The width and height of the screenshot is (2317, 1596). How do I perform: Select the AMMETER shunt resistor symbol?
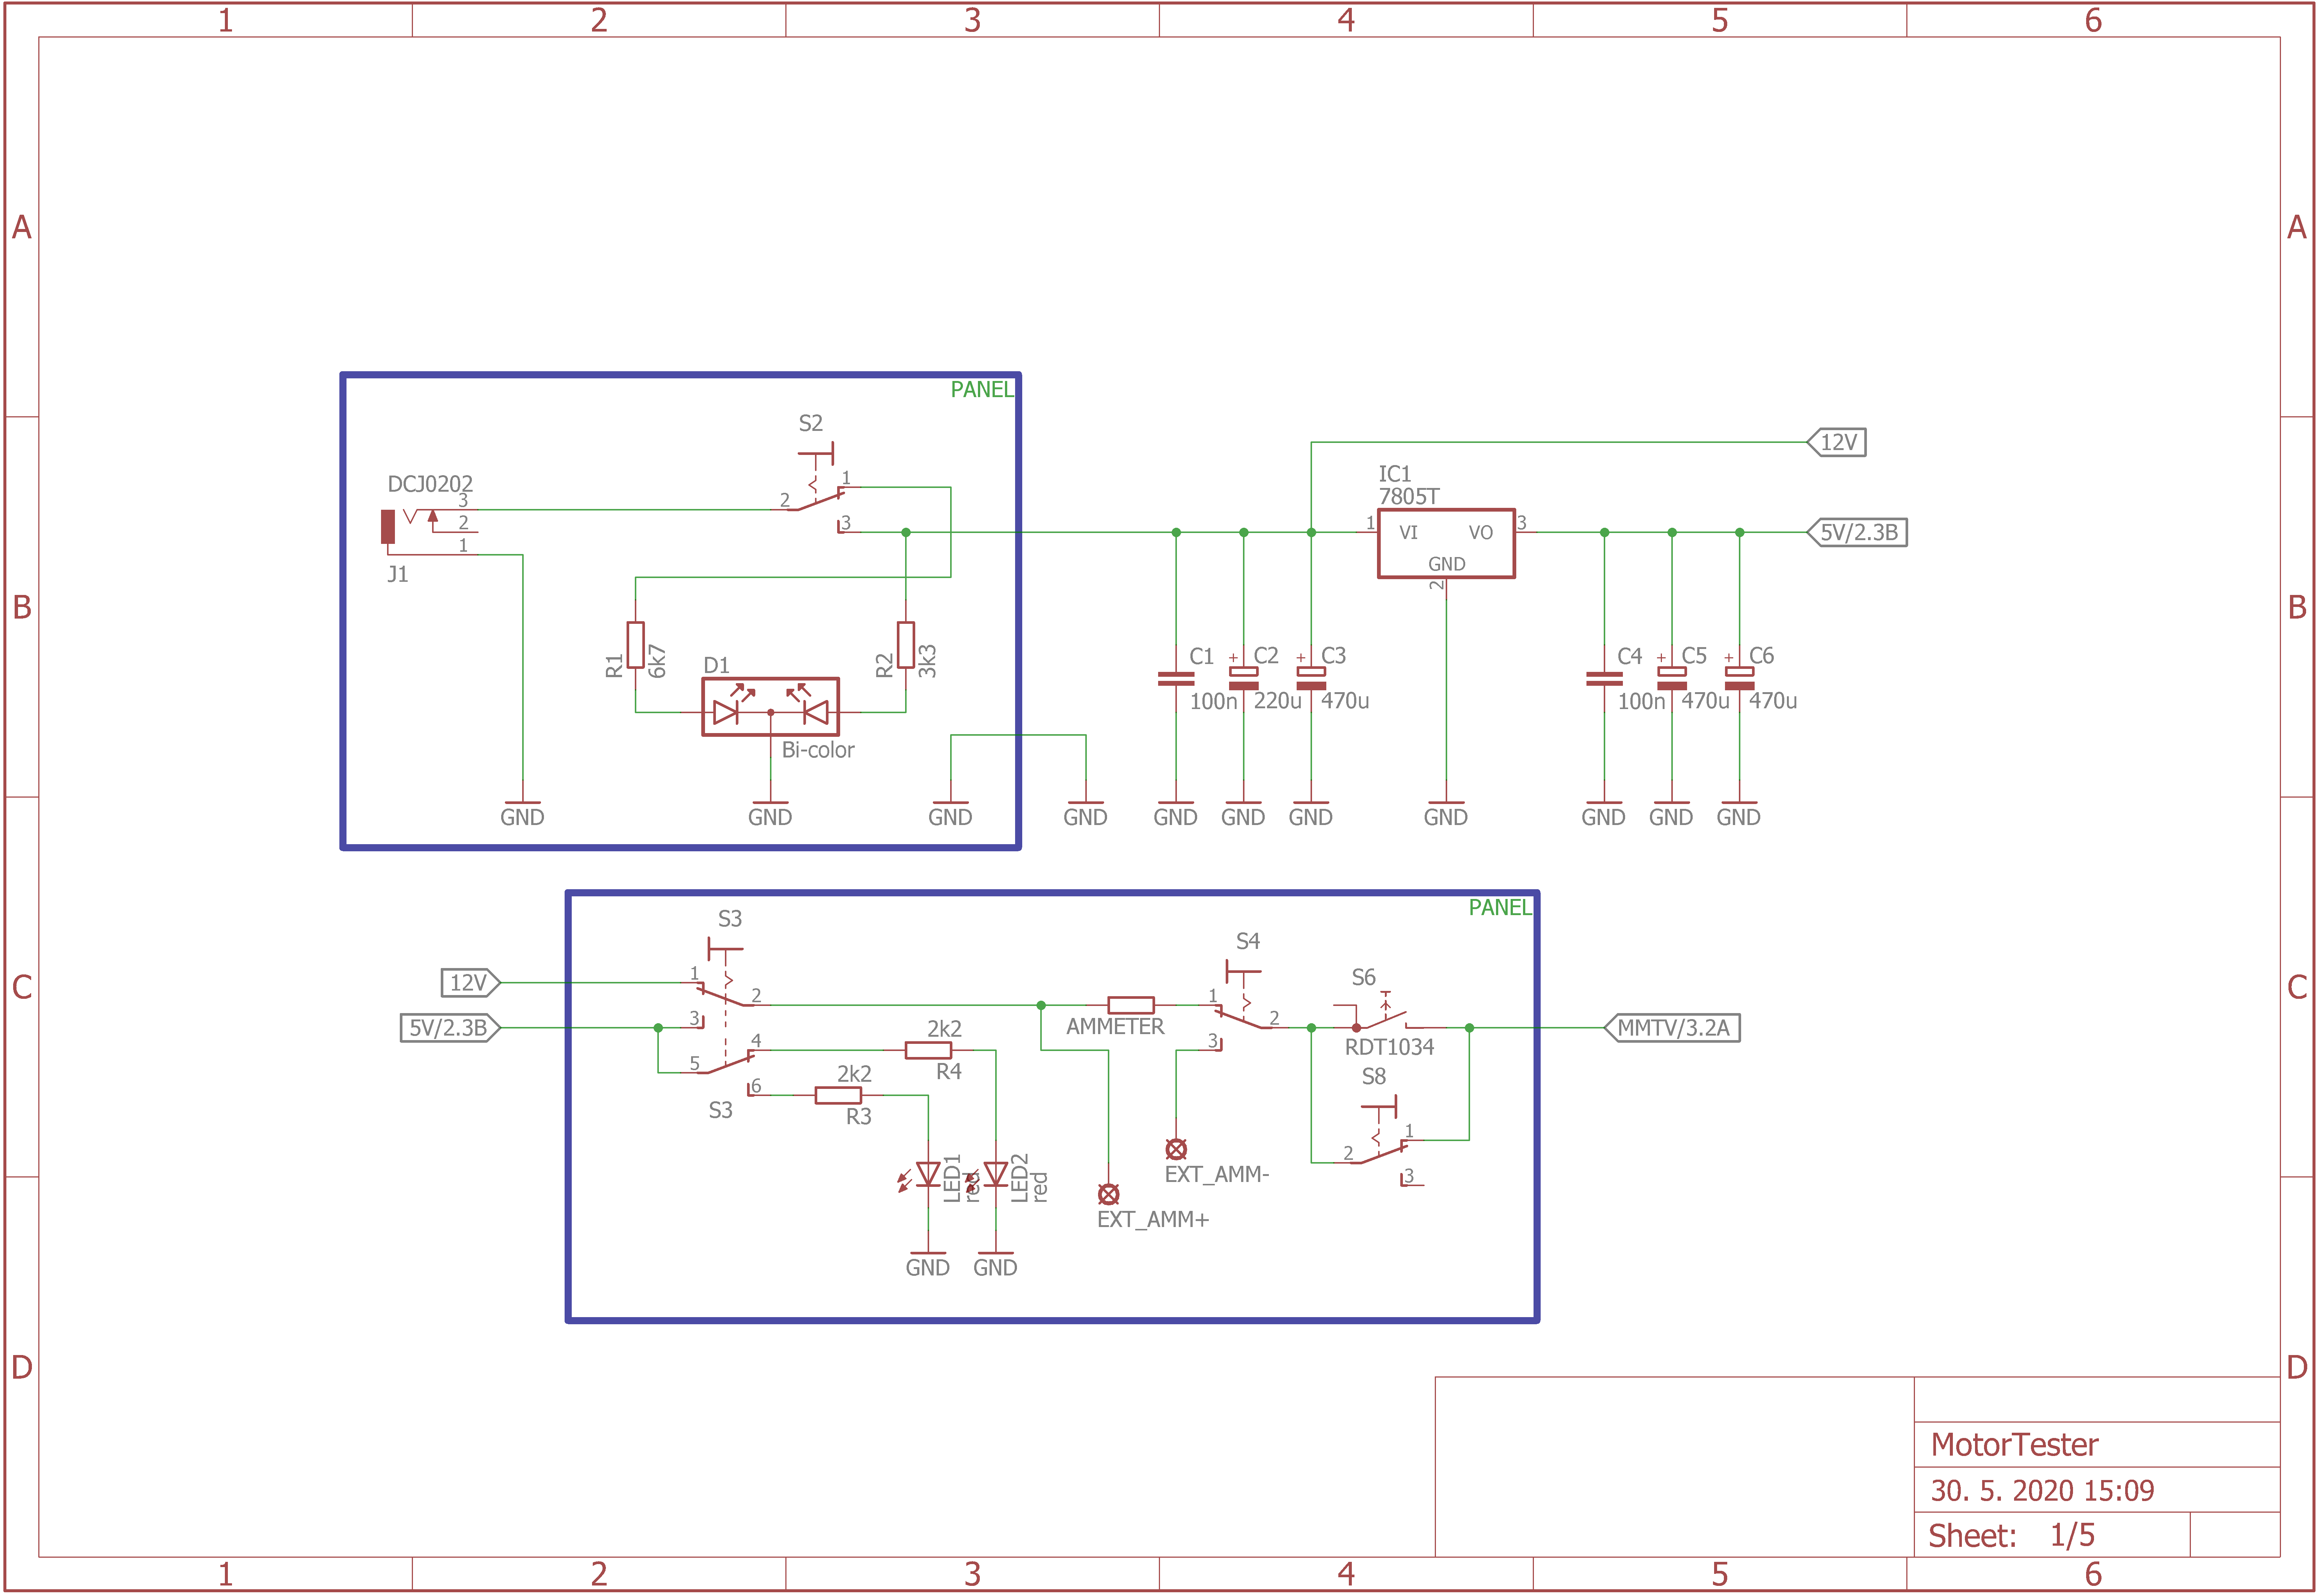pos(1131,1005)
